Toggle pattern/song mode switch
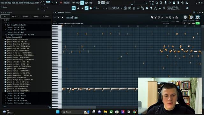204x115 pixels. click(x=48, y=3)
